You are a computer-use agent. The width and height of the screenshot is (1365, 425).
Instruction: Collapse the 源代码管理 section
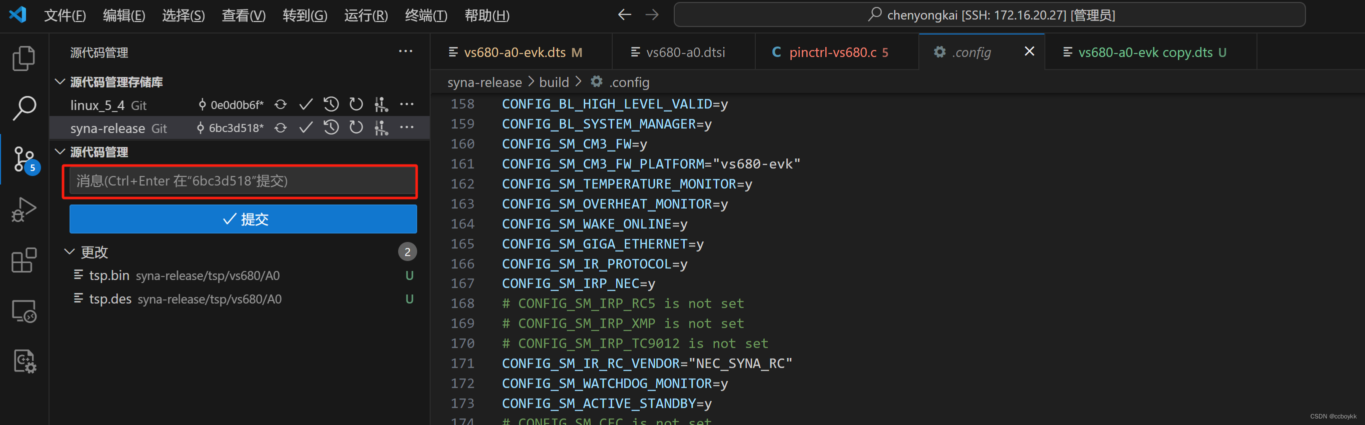click(60, 152)
